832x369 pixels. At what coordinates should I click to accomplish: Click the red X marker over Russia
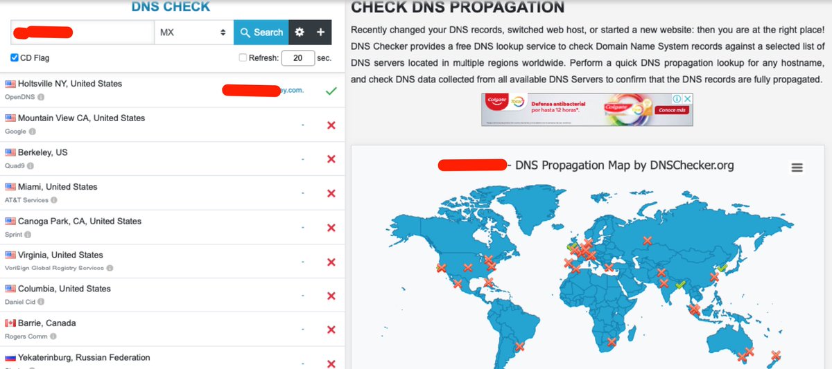[x=648, y=241]
